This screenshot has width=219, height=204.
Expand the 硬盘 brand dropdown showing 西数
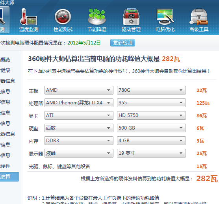click(79, 128)
